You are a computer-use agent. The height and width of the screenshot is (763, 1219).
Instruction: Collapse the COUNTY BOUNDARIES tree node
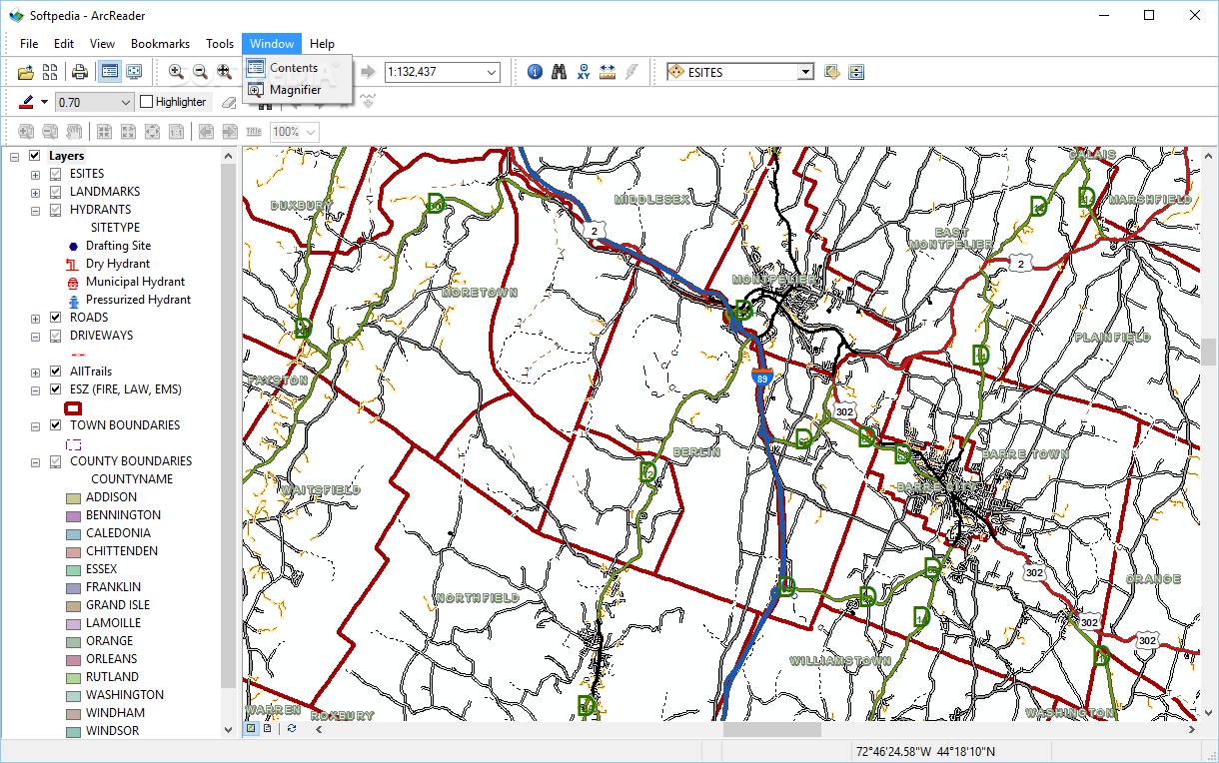pos(36,461)
